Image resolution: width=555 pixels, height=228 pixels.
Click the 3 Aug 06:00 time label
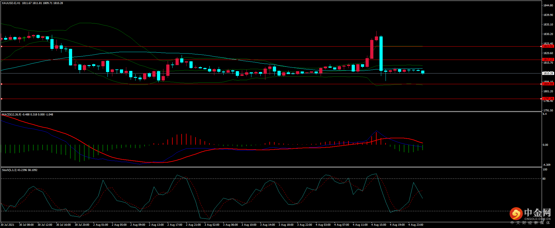pyautogui.click(x=230, y=225)
